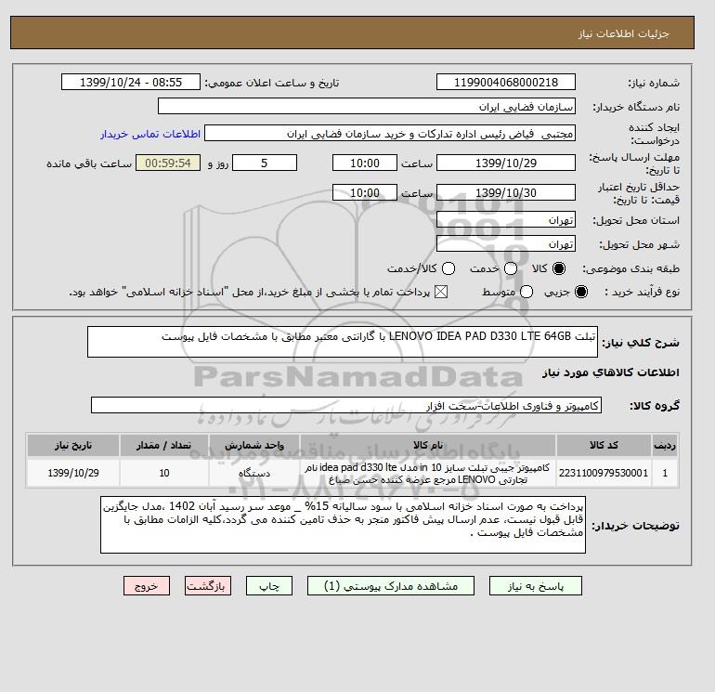Click the general description field with LENOVO IDEA PAD
Screen dimensions: 715x692
[x=343, y=342]
